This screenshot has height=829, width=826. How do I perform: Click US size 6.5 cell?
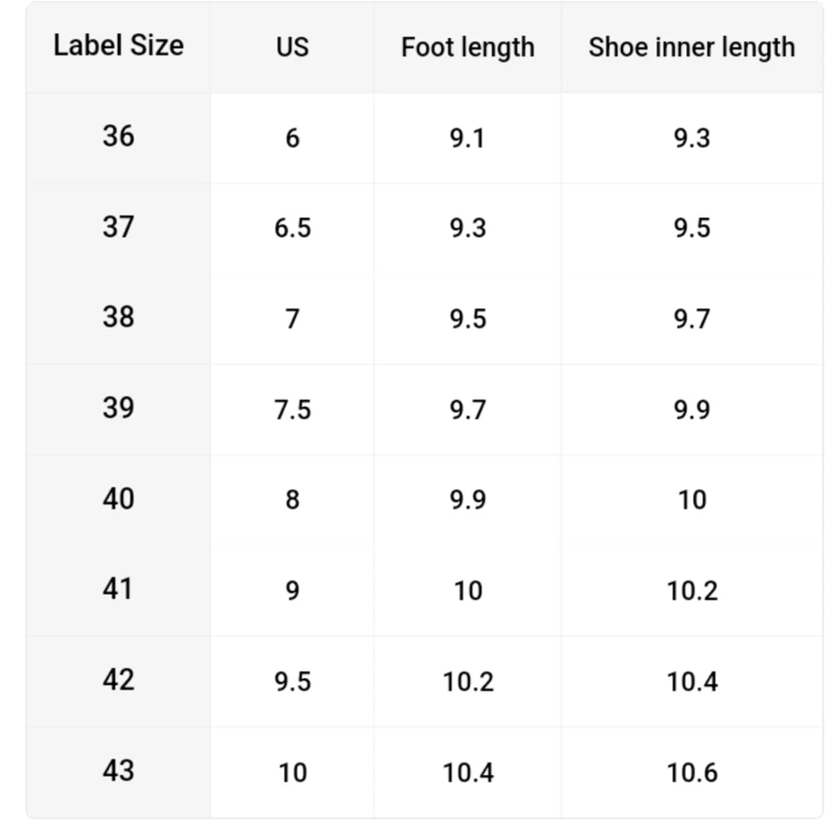(x=292, y=229)
